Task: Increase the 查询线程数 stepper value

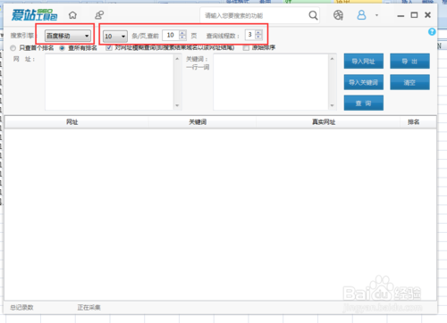Action: coord(258,32)
